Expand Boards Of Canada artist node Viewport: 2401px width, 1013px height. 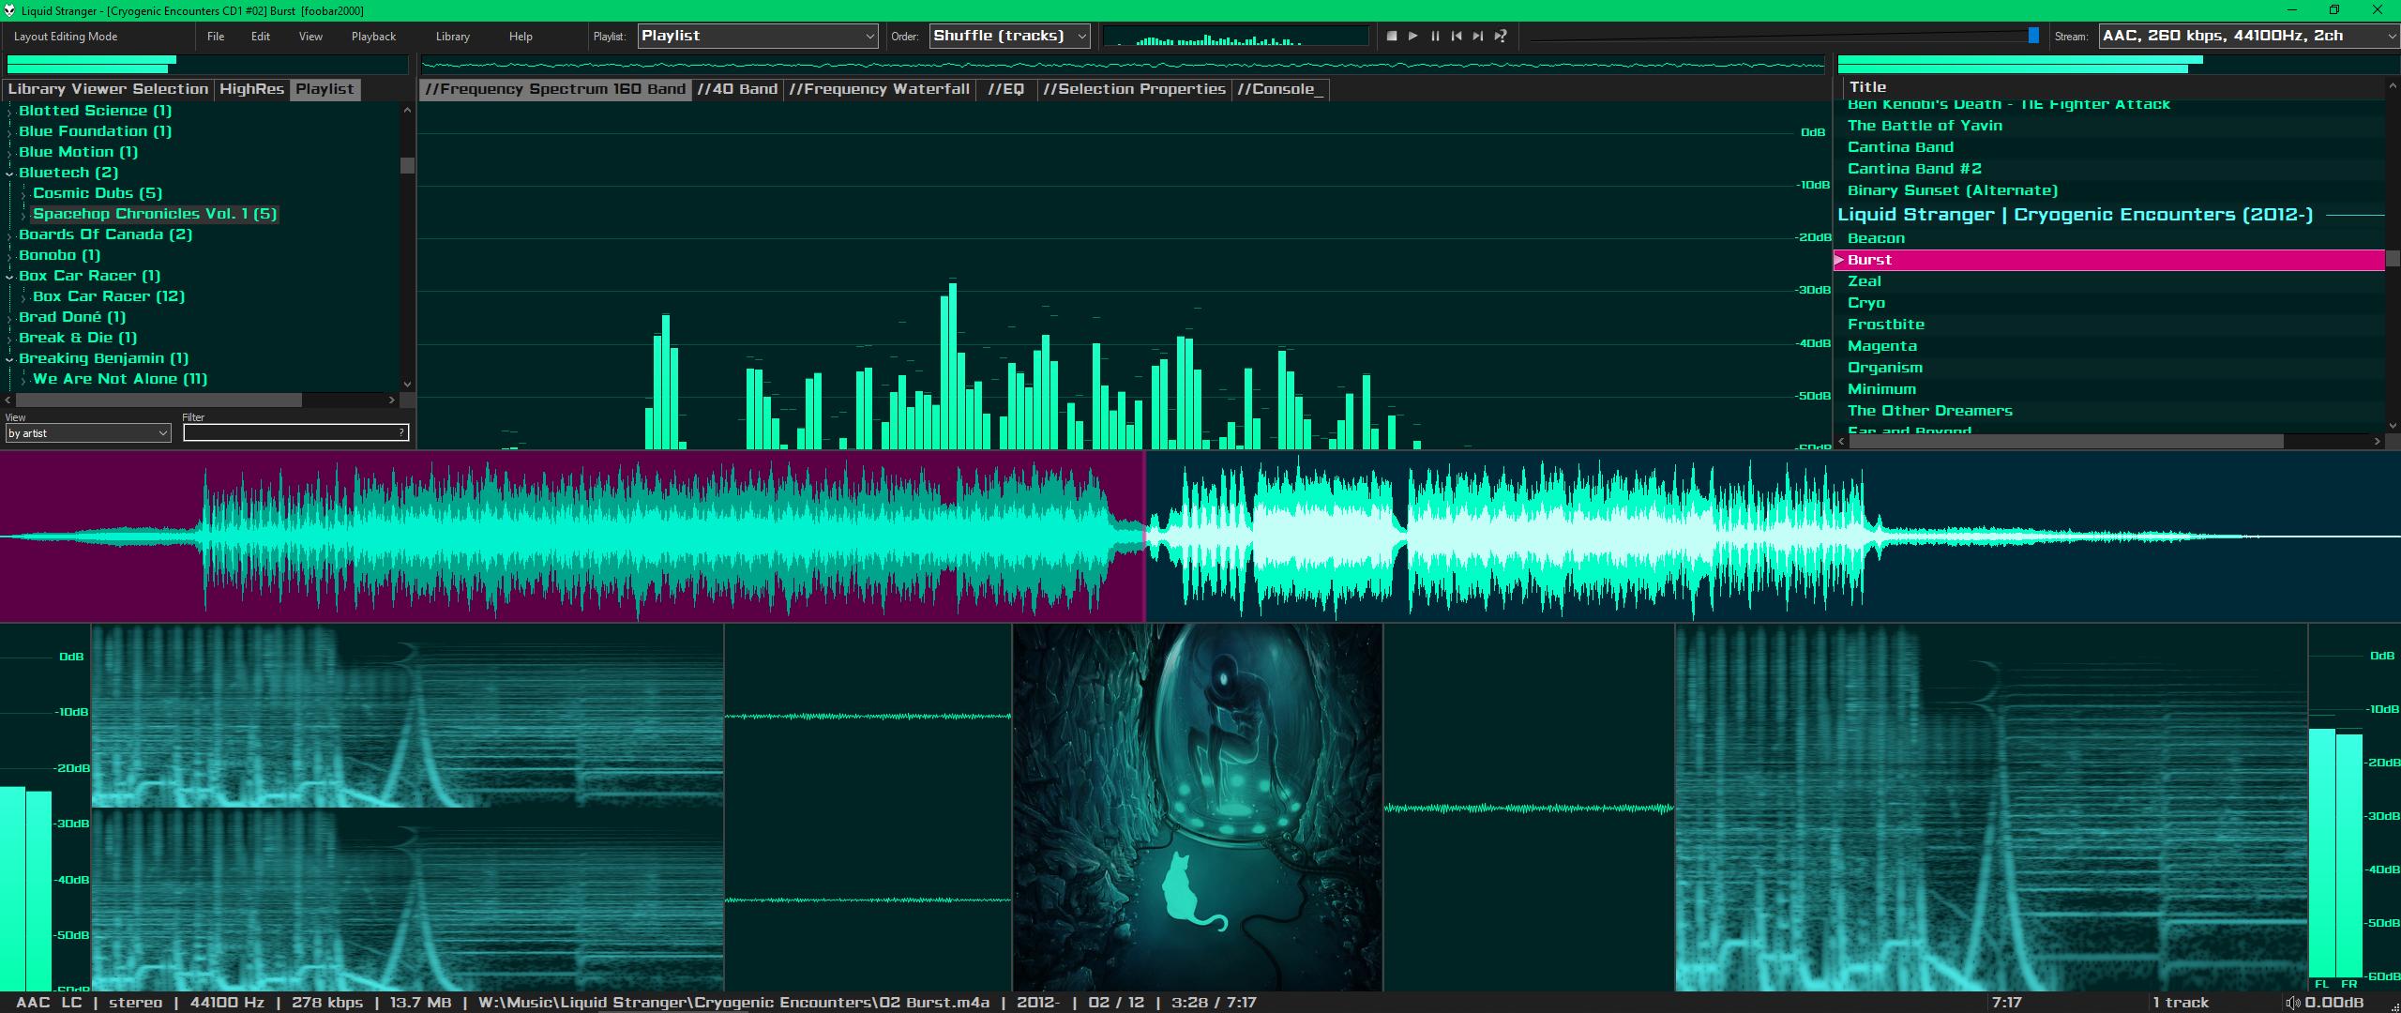[10, 235]
